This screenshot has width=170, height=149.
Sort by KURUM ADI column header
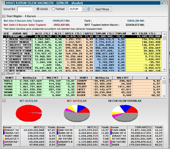20,33
